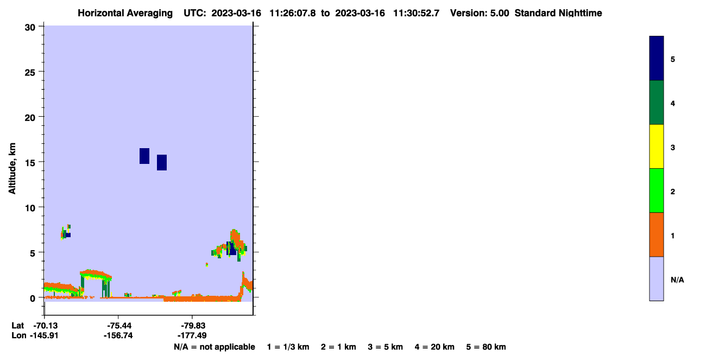Click the longitude value -145.91
This screenshot has height=362, width=706.
point(44,335)
